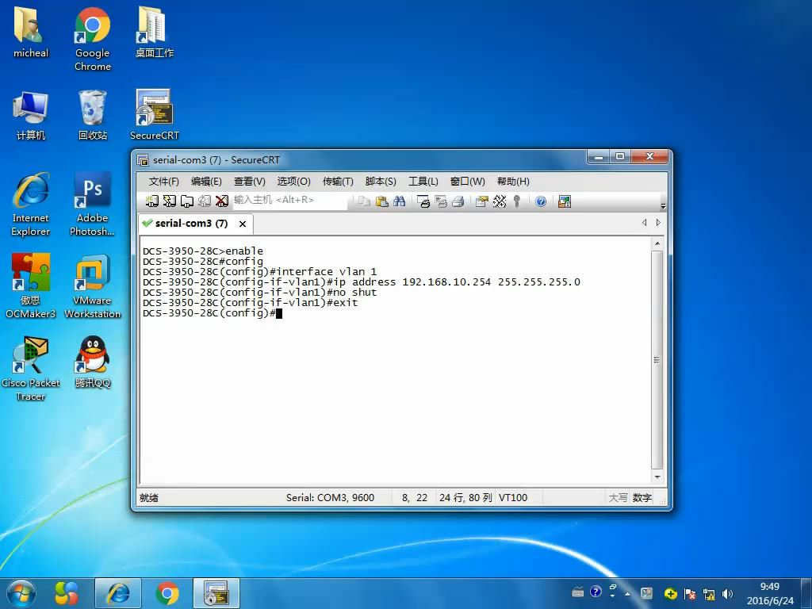The width and height of the screenshot is (812, 609).
Task: Click the Print Screen toolbar icon
Action: point(423,201)
